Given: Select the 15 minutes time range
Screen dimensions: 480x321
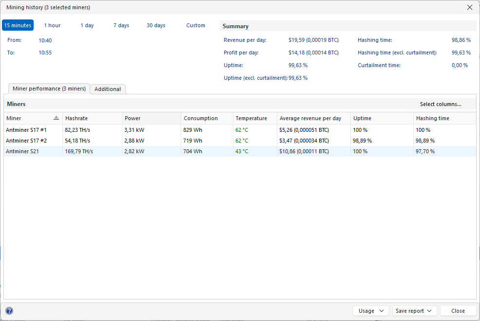Looking at the screenshot, I should pyautogui.click(x=18, y=25).
